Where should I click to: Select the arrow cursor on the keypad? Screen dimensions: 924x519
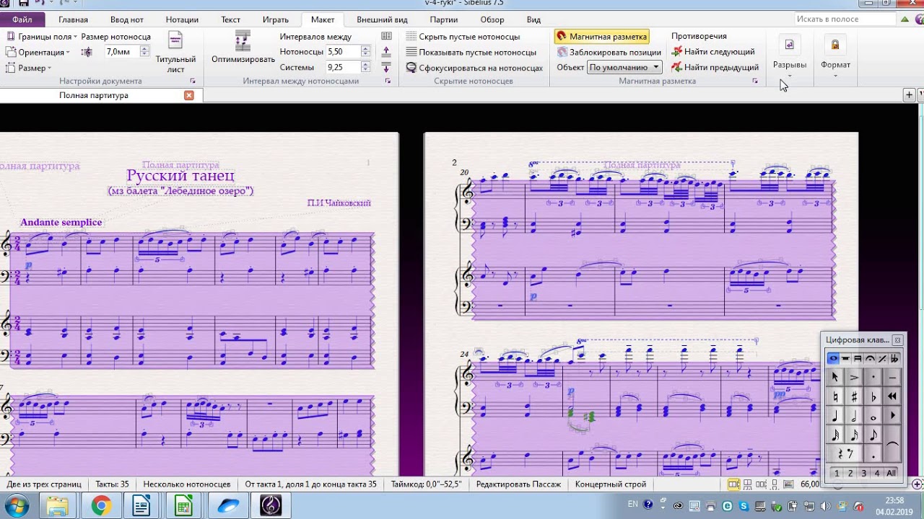click(835, 377)
